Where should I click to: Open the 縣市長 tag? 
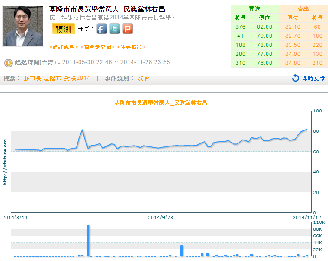33,78
